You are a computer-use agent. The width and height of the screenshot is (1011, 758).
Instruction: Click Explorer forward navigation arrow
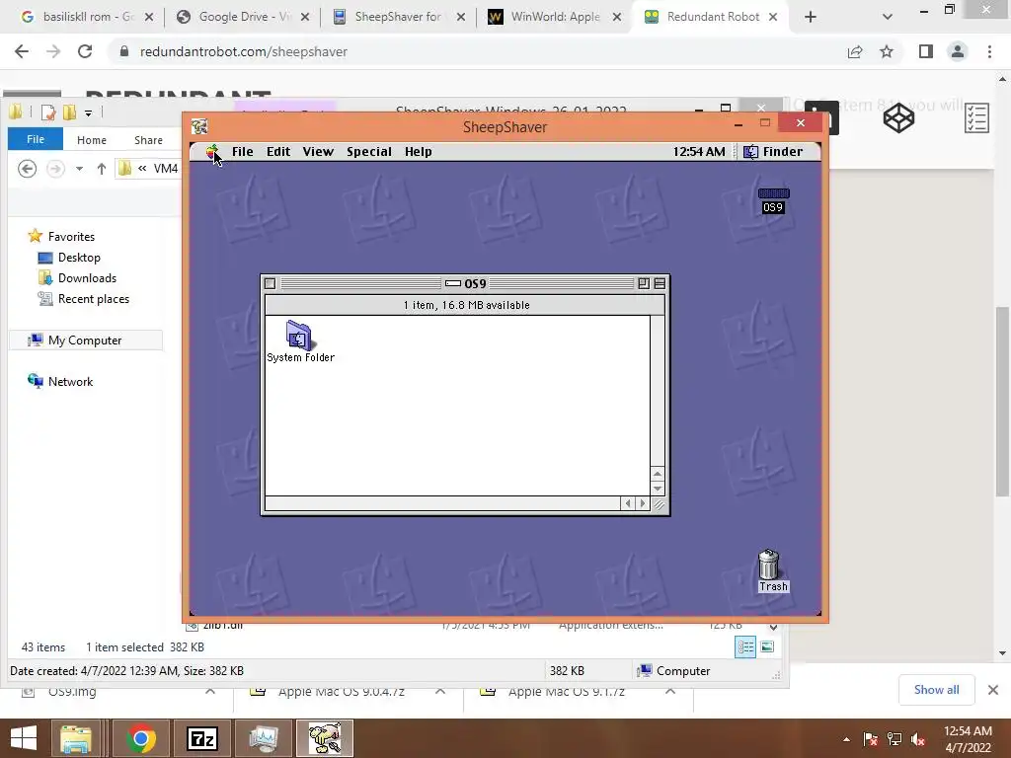point(55,169)
